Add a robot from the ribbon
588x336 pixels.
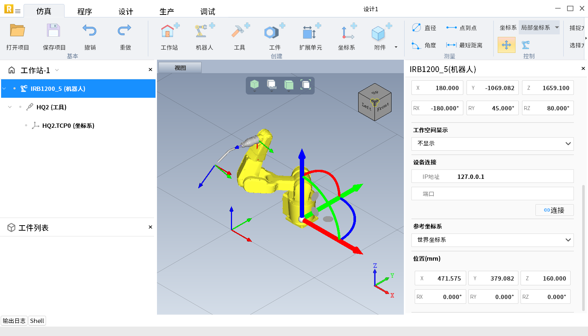click(204, 32)
